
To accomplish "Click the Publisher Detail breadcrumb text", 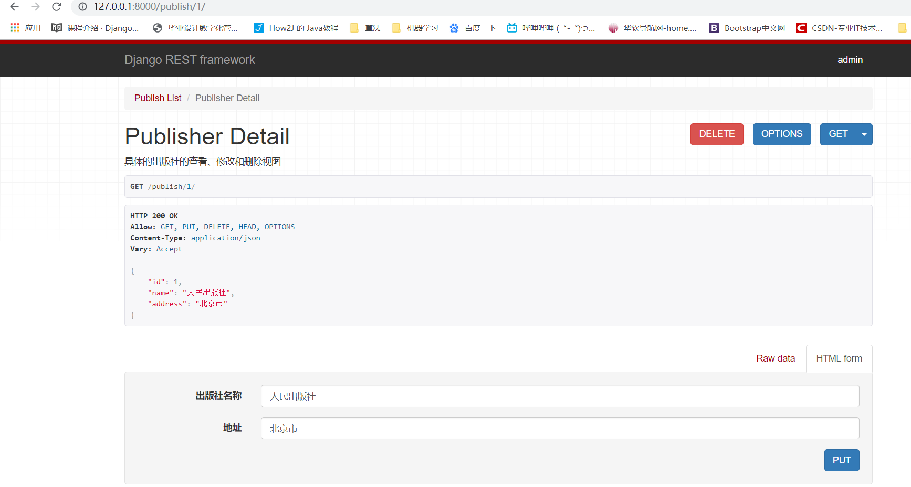I will coord(227,98).
